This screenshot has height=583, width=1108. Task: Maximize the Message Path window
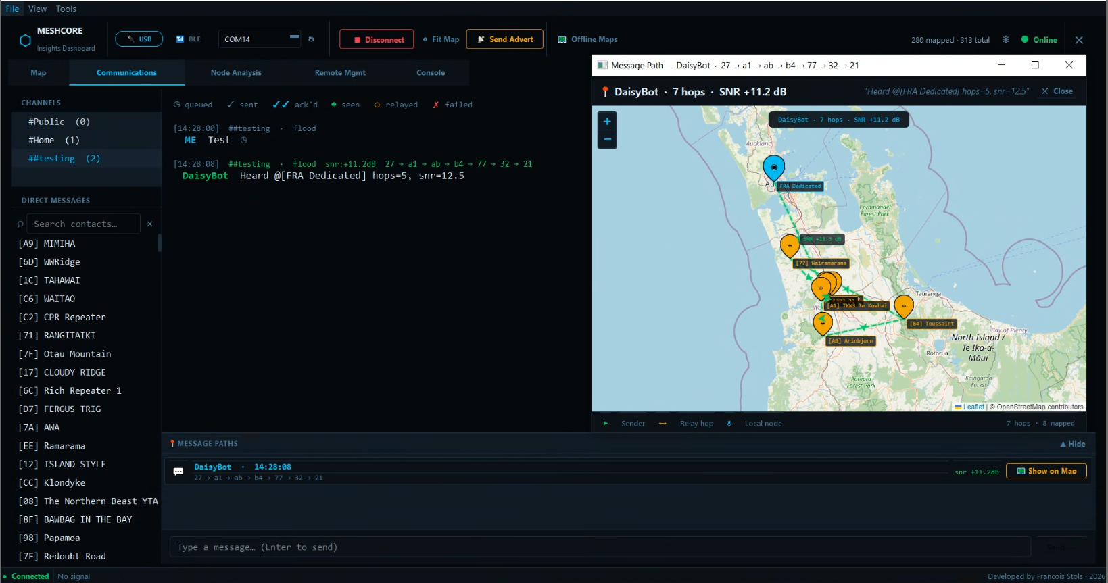1035,65
